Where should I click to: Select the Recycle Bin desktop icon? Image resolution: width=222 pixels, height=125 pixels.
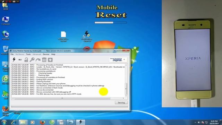point(6,50)
